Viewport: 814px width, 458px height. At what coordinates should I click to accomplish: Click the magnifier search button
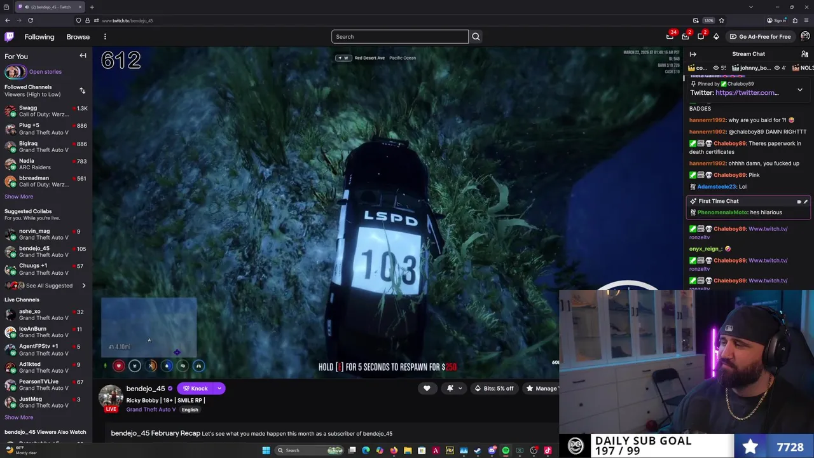(476, 37)
